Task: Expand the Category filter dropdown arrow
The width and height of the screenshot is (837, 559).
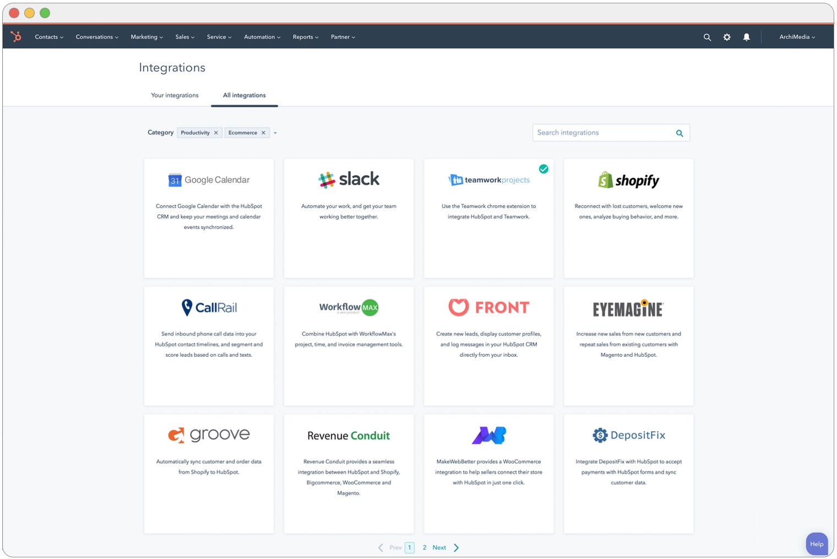Action: click(275, 133)
